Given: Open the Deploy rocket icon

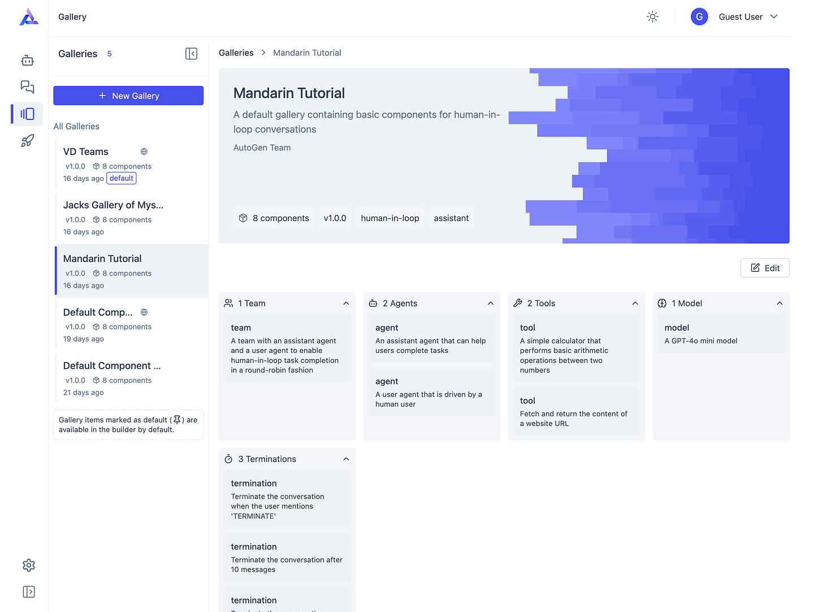Looking at the screenshot, I should pyautogui.click(x=27, y=140).
